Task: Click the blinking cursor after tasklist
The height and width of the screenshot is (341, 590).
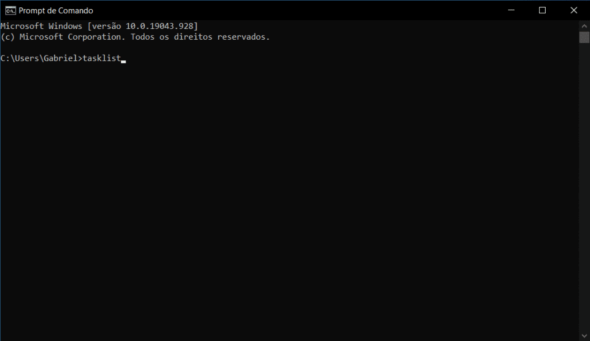Action: tap(123, 62)
